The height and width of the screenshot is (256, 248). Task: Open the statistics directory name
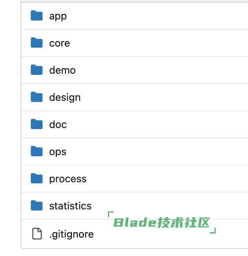pyautogui.click(x=70, y=206)
